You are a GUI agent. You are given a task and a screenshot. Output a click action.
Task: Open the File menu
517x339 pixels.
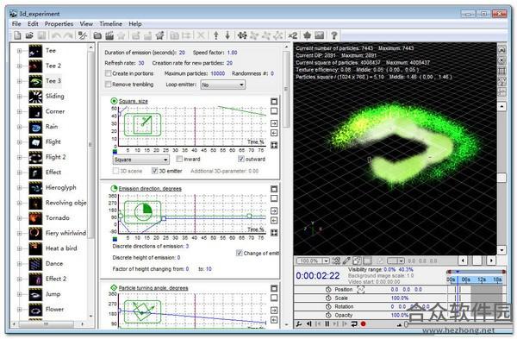(x=16, y=24)
